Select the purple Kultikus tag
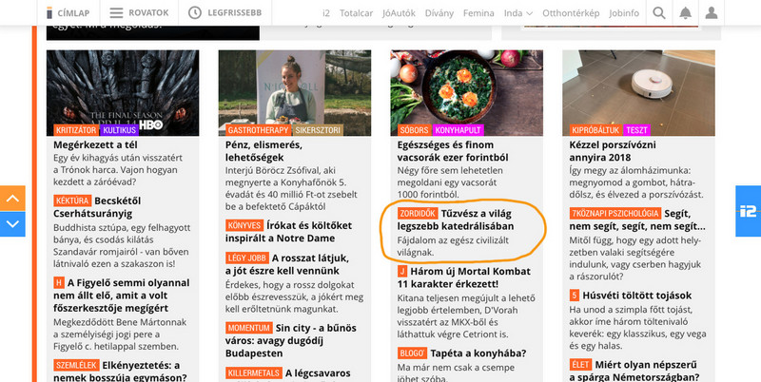Screen dimensions: 761x382 (x=120, y=130)
